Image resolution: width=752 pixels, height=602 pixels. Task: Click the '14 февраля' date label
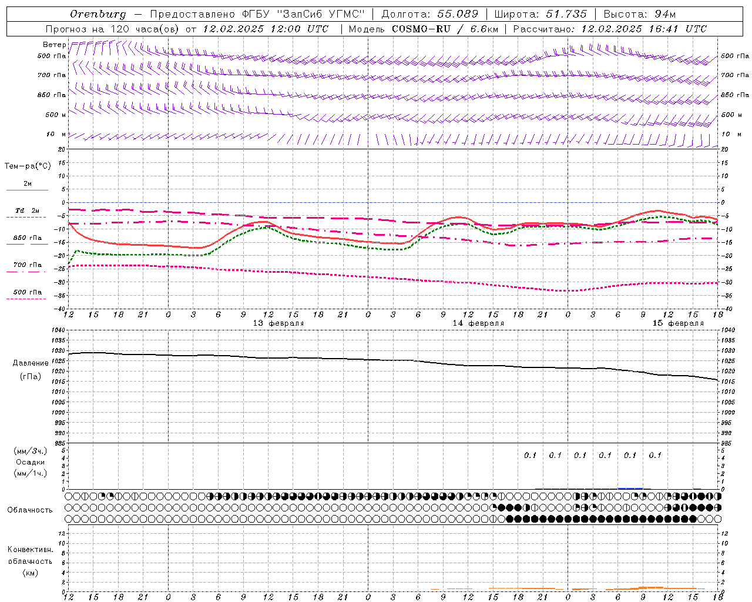pyautogui.click(x=478, y=323)
